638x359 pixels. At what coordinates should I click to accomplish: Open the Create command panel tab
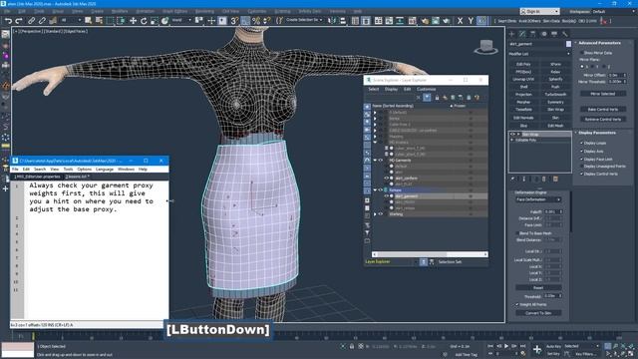coord(511,34)
